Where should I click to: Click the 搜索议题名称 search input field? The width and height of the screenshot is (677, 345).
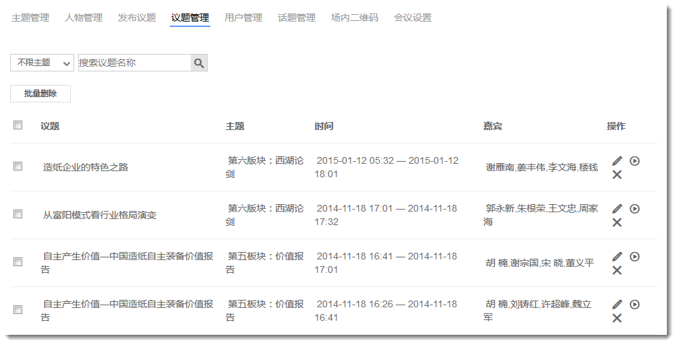pyautogui.click(x=134, y=63)
